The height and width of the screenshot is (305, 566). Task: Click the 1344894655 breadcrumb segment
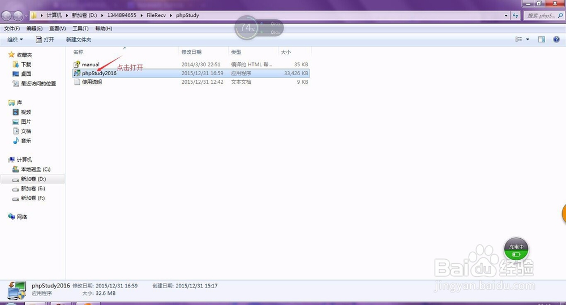point(122,15)
